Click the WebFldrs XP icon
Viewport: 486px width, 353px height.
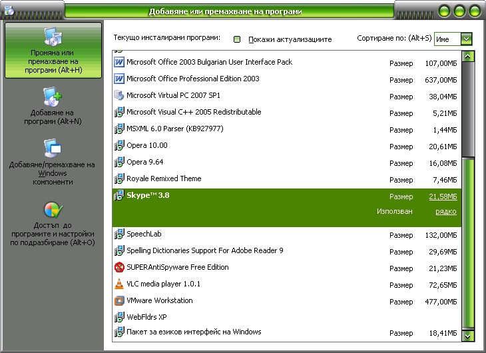point(119,317)
